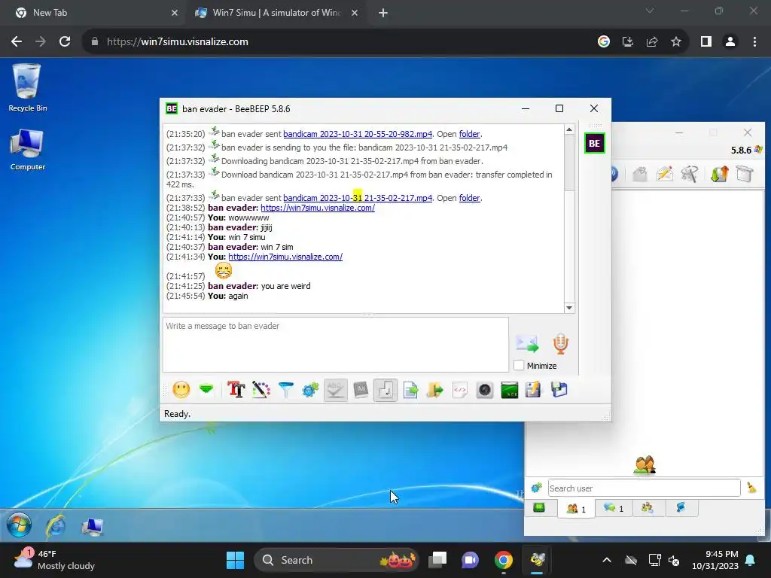Open chat settings blue gear icon
This screenshot has width=771, height=578.
pos(310,391)
